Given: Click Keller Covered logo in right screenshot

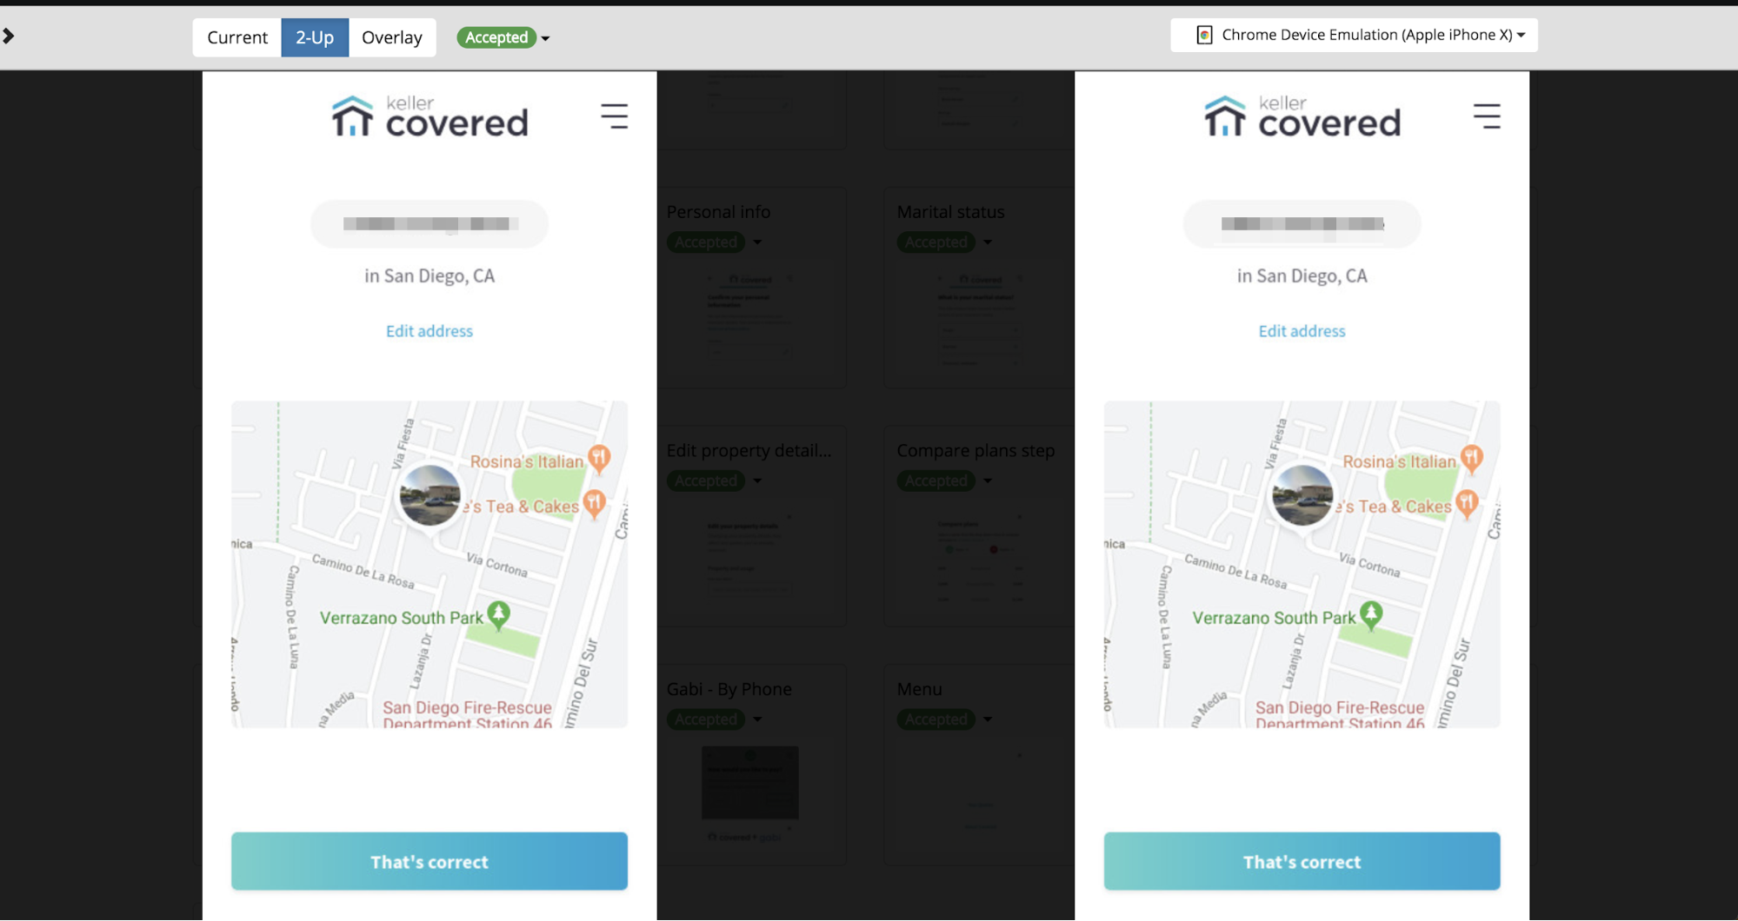Looking at the screenshot, I should (1302, 117).
